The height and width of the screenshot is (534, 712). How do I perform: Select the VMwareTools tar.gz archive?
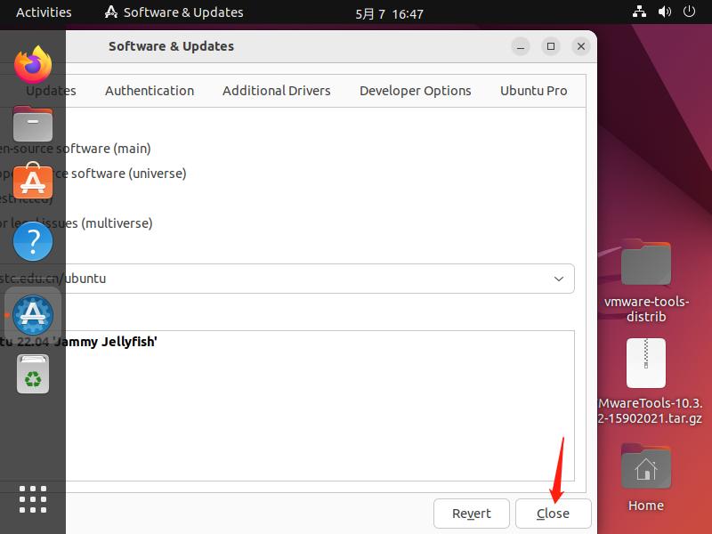(x=650, y=382)
